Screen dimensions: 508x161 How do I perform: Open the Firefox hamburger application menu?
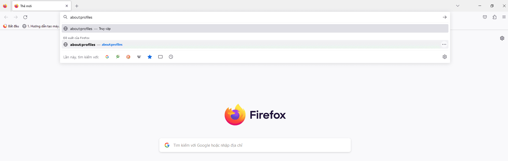tap(504, 17)
